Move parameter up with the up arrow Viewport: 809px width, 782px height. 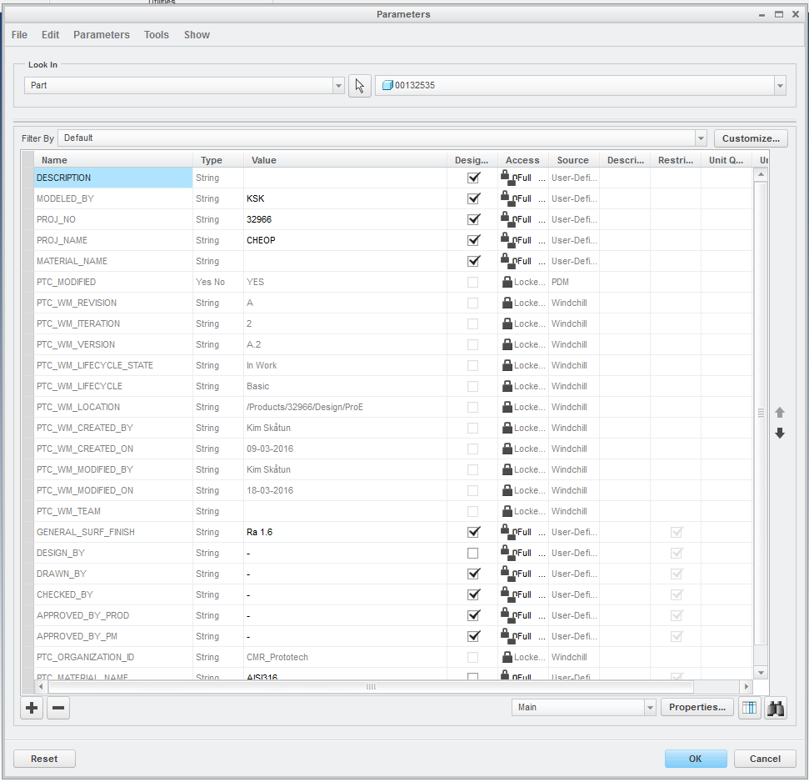[780, 413]
